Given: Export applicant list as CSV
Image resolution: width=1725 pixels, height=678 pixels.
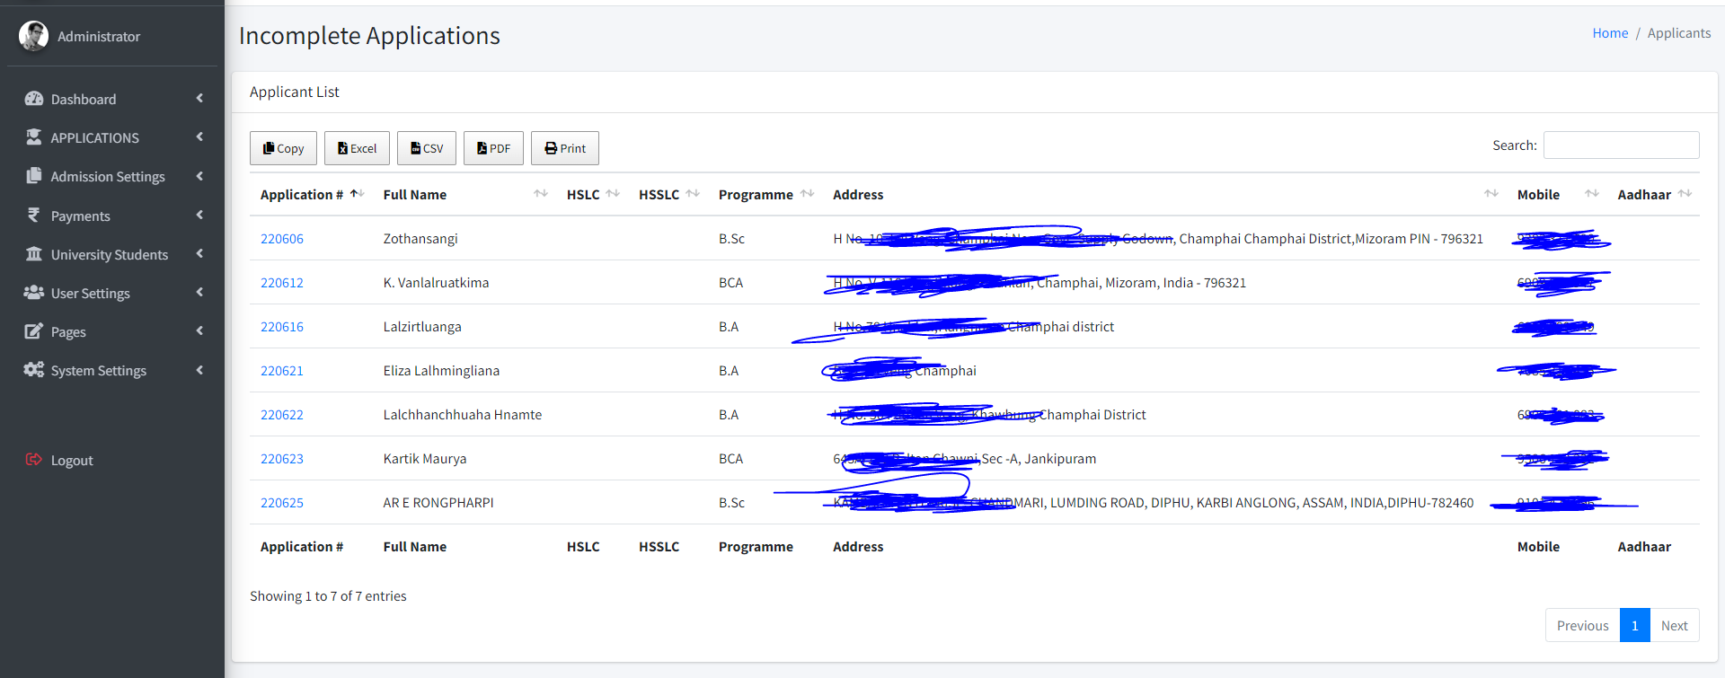Looking at the screenshot, I should click(x=427, y=148).
